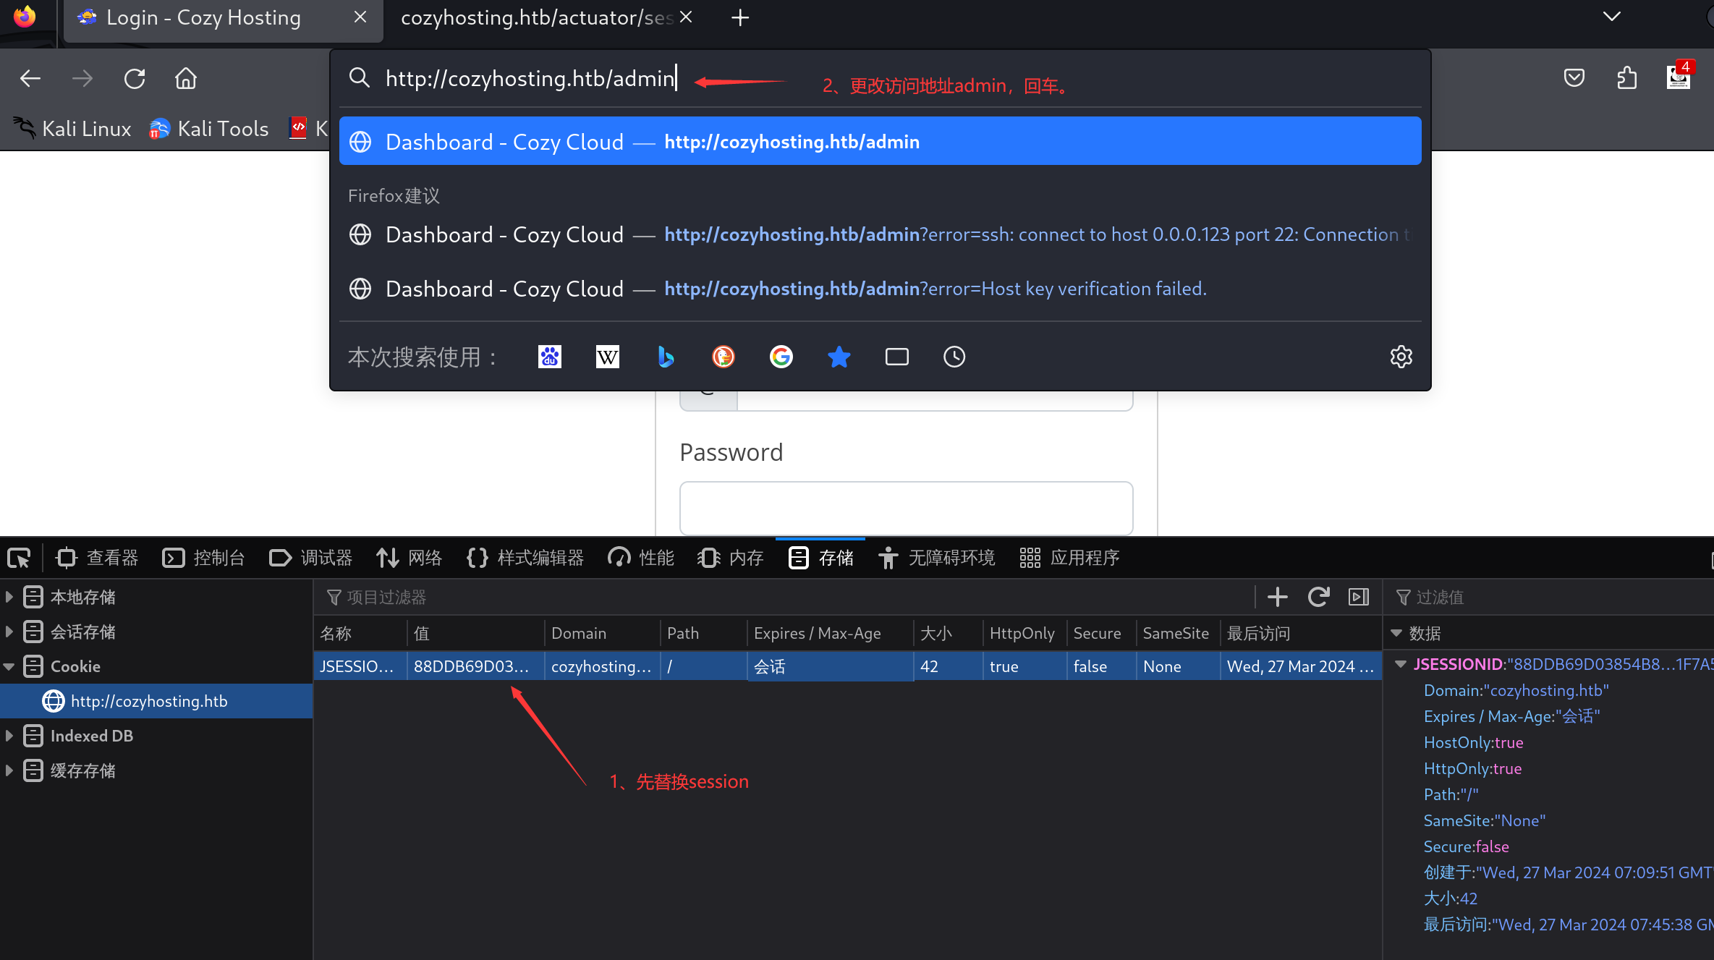The height and width of the screenshot is (960, 1714).
Task: Open the 调试器 debugger tab
Action: tap(311, 558)
